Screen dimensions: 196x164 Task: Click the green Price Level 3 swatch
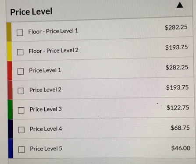(10, 109)
